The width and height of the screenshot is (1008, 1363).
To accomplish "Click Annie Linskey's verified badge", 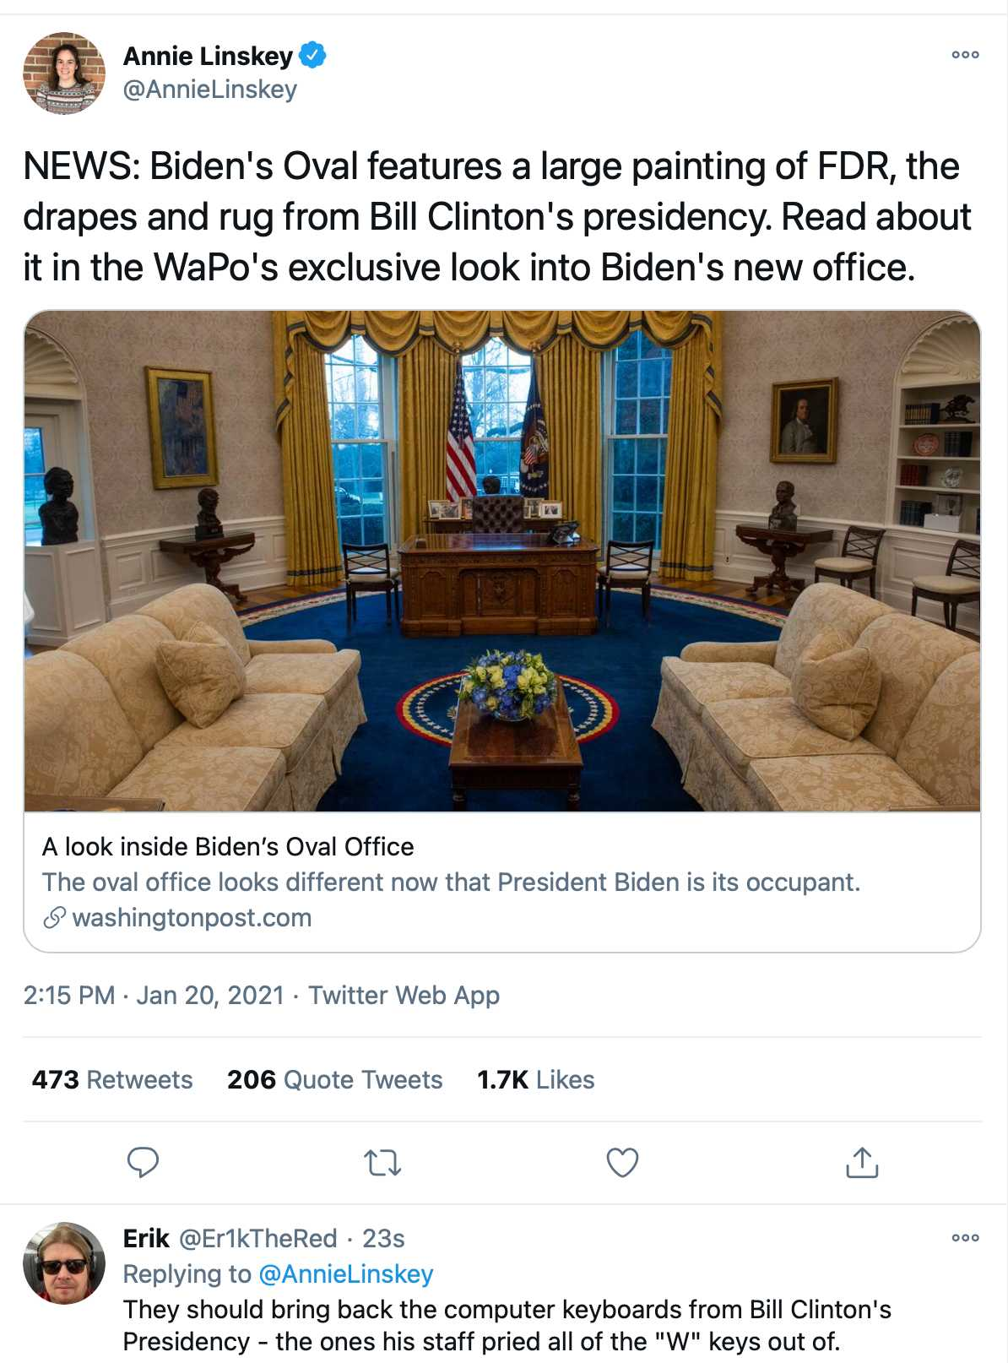I will pyautogui.click(x=313, y=56).
